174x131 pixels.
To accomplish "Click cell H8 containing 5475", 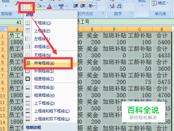I will point(162,82).
